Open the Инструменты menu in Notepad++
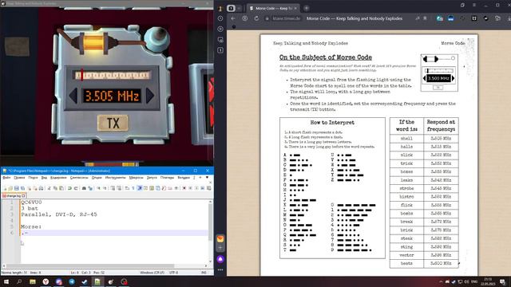The height and width of the screenshot is (287, 511). [x=115, y=178]
